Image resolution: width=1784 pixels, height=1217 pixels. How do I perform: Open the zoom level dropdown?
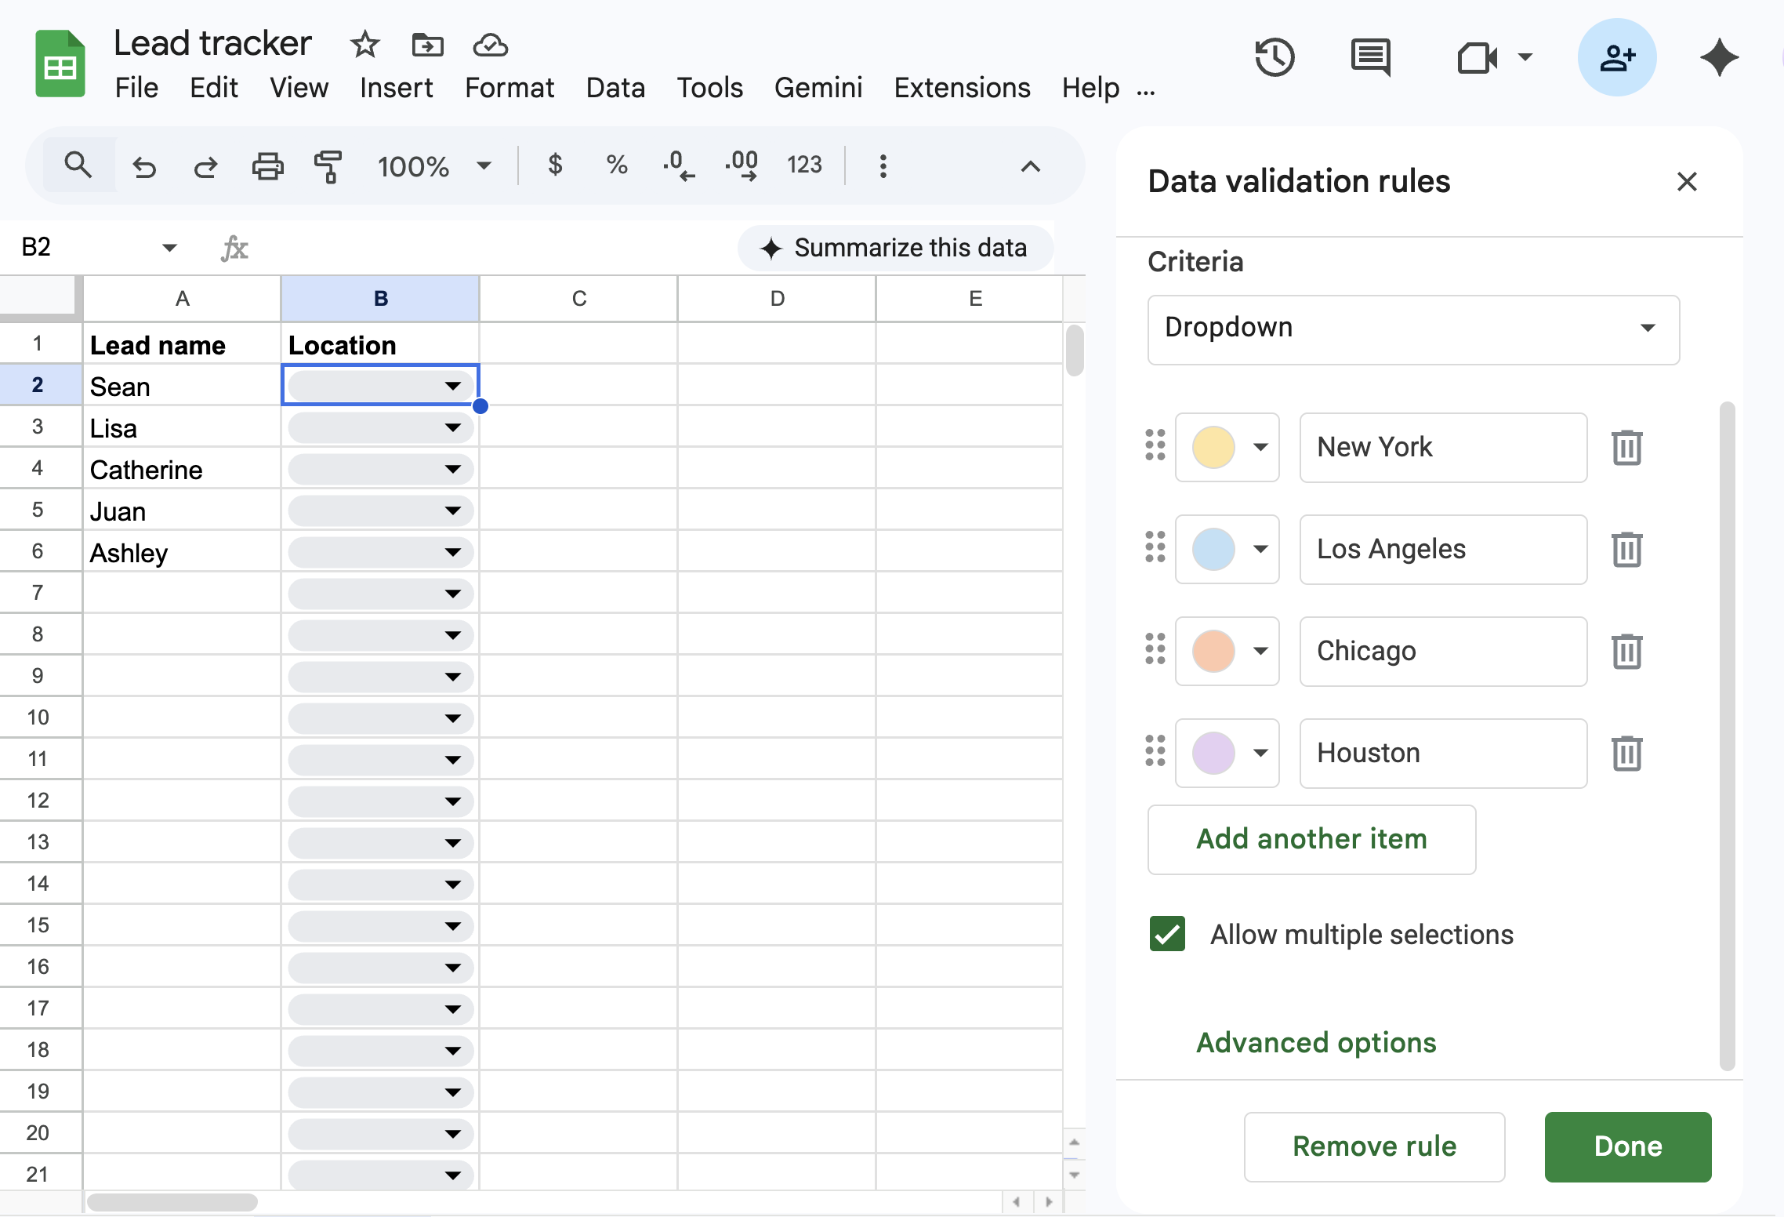point(434,166)
